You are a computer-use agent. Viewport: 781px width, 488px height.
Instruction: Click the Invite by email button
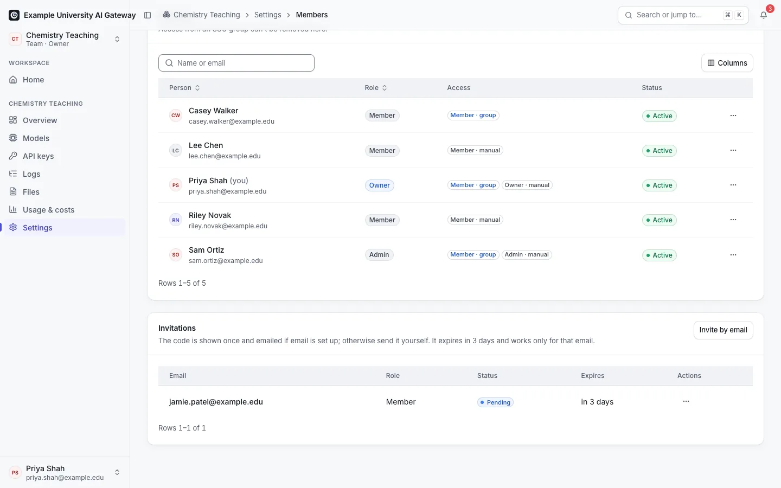723,330
